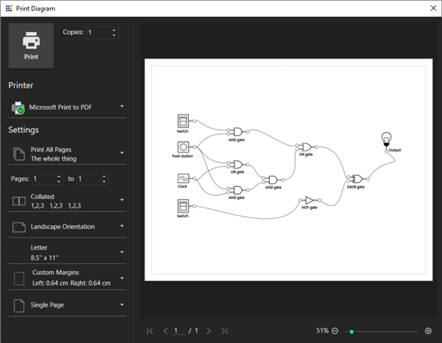Jump to the last page icon
The width and height of the screenshot is (442, 343).
click(x=225, y=331)
